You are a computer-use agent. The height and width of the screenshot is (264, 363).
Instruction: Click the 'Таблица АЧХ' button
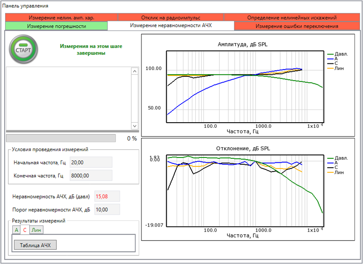click(x=35, y=245)
